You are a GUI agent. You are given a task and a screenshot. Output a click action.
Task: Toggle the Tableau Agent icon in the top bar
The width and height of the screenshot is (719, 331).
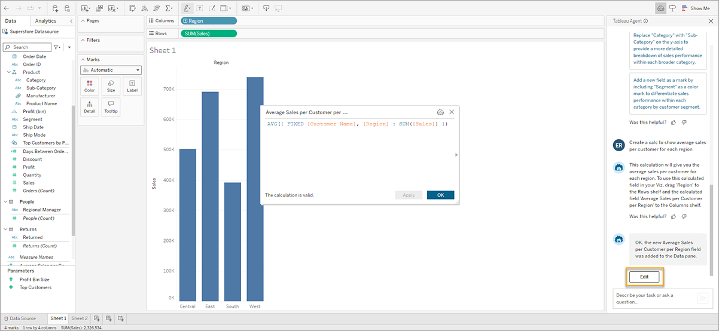point(660,8)
